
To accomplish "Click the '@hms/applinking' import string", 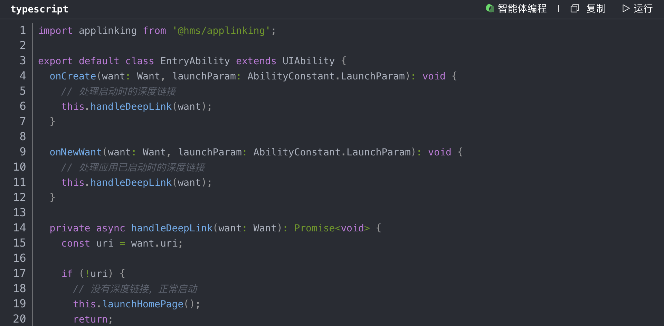I will (221, 31).
